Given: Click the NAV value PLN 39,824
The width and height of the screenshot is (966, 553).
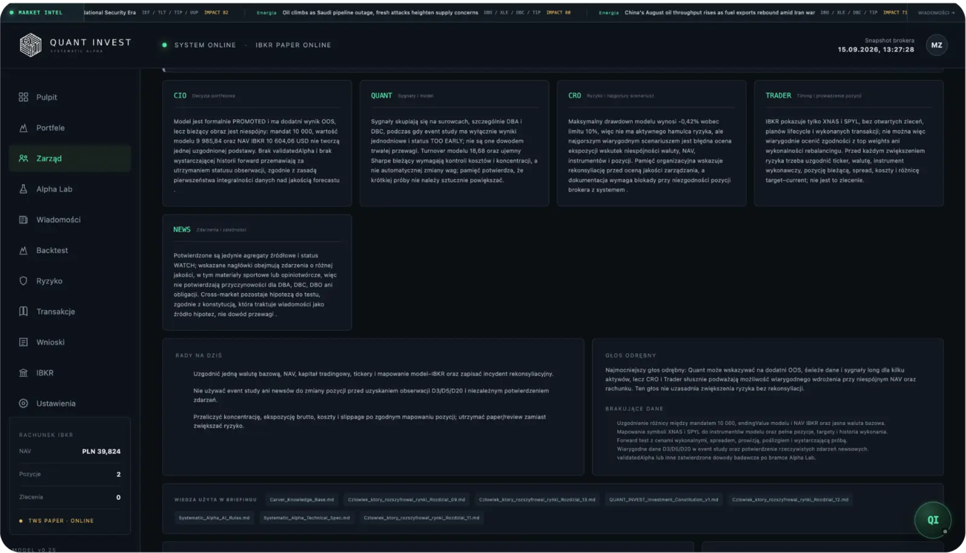Looking at the screenshot, I should point(101,452).
